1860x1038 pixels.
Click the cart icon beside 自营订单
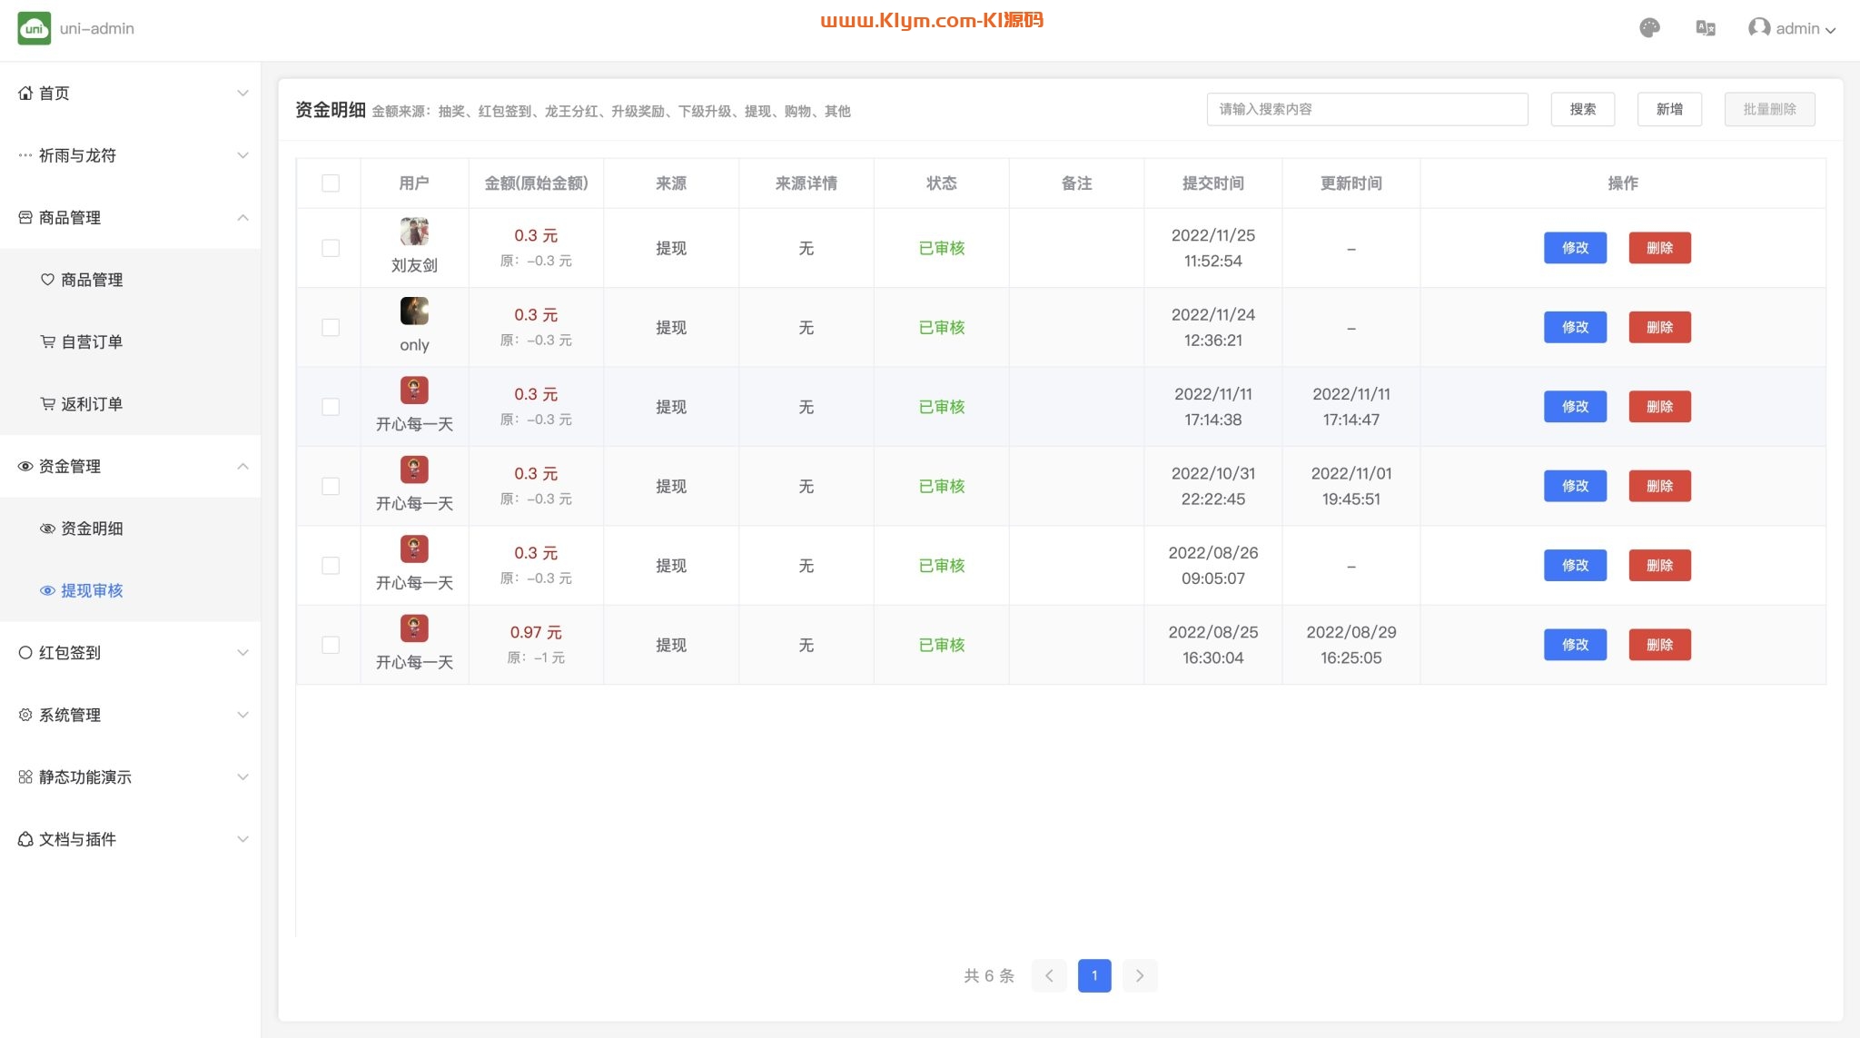pos(47,341)
